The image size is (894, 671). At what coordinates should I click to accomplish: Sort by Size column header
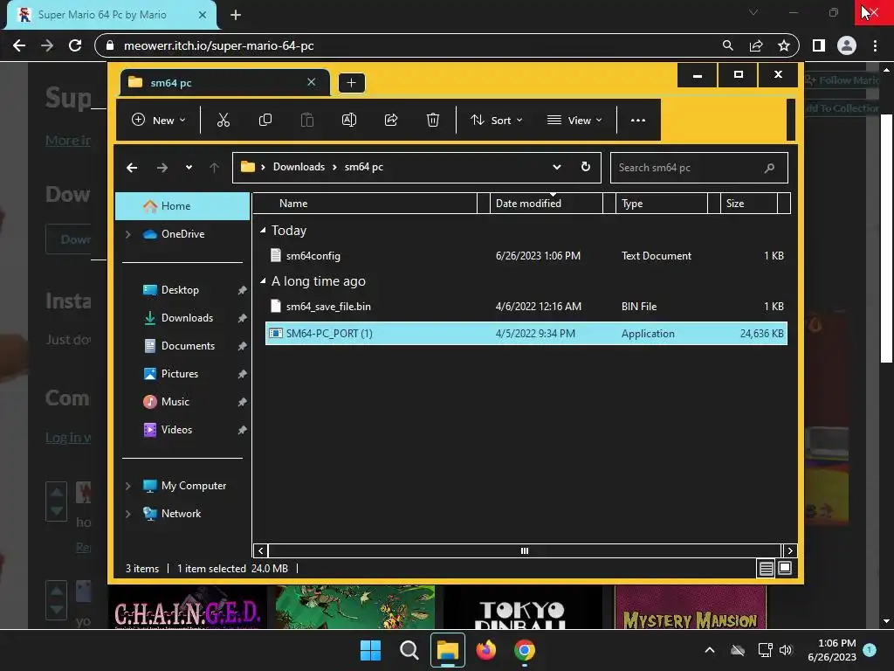click(x=749, y=203)
